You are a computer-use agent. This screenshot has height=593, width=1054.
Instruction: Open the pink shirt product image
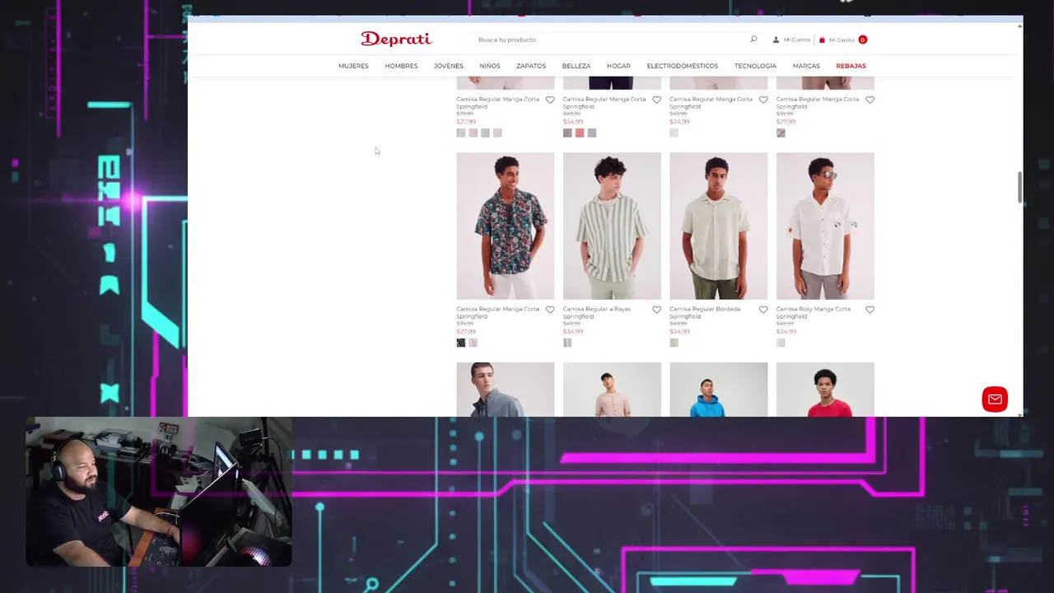tap(612, 390)
